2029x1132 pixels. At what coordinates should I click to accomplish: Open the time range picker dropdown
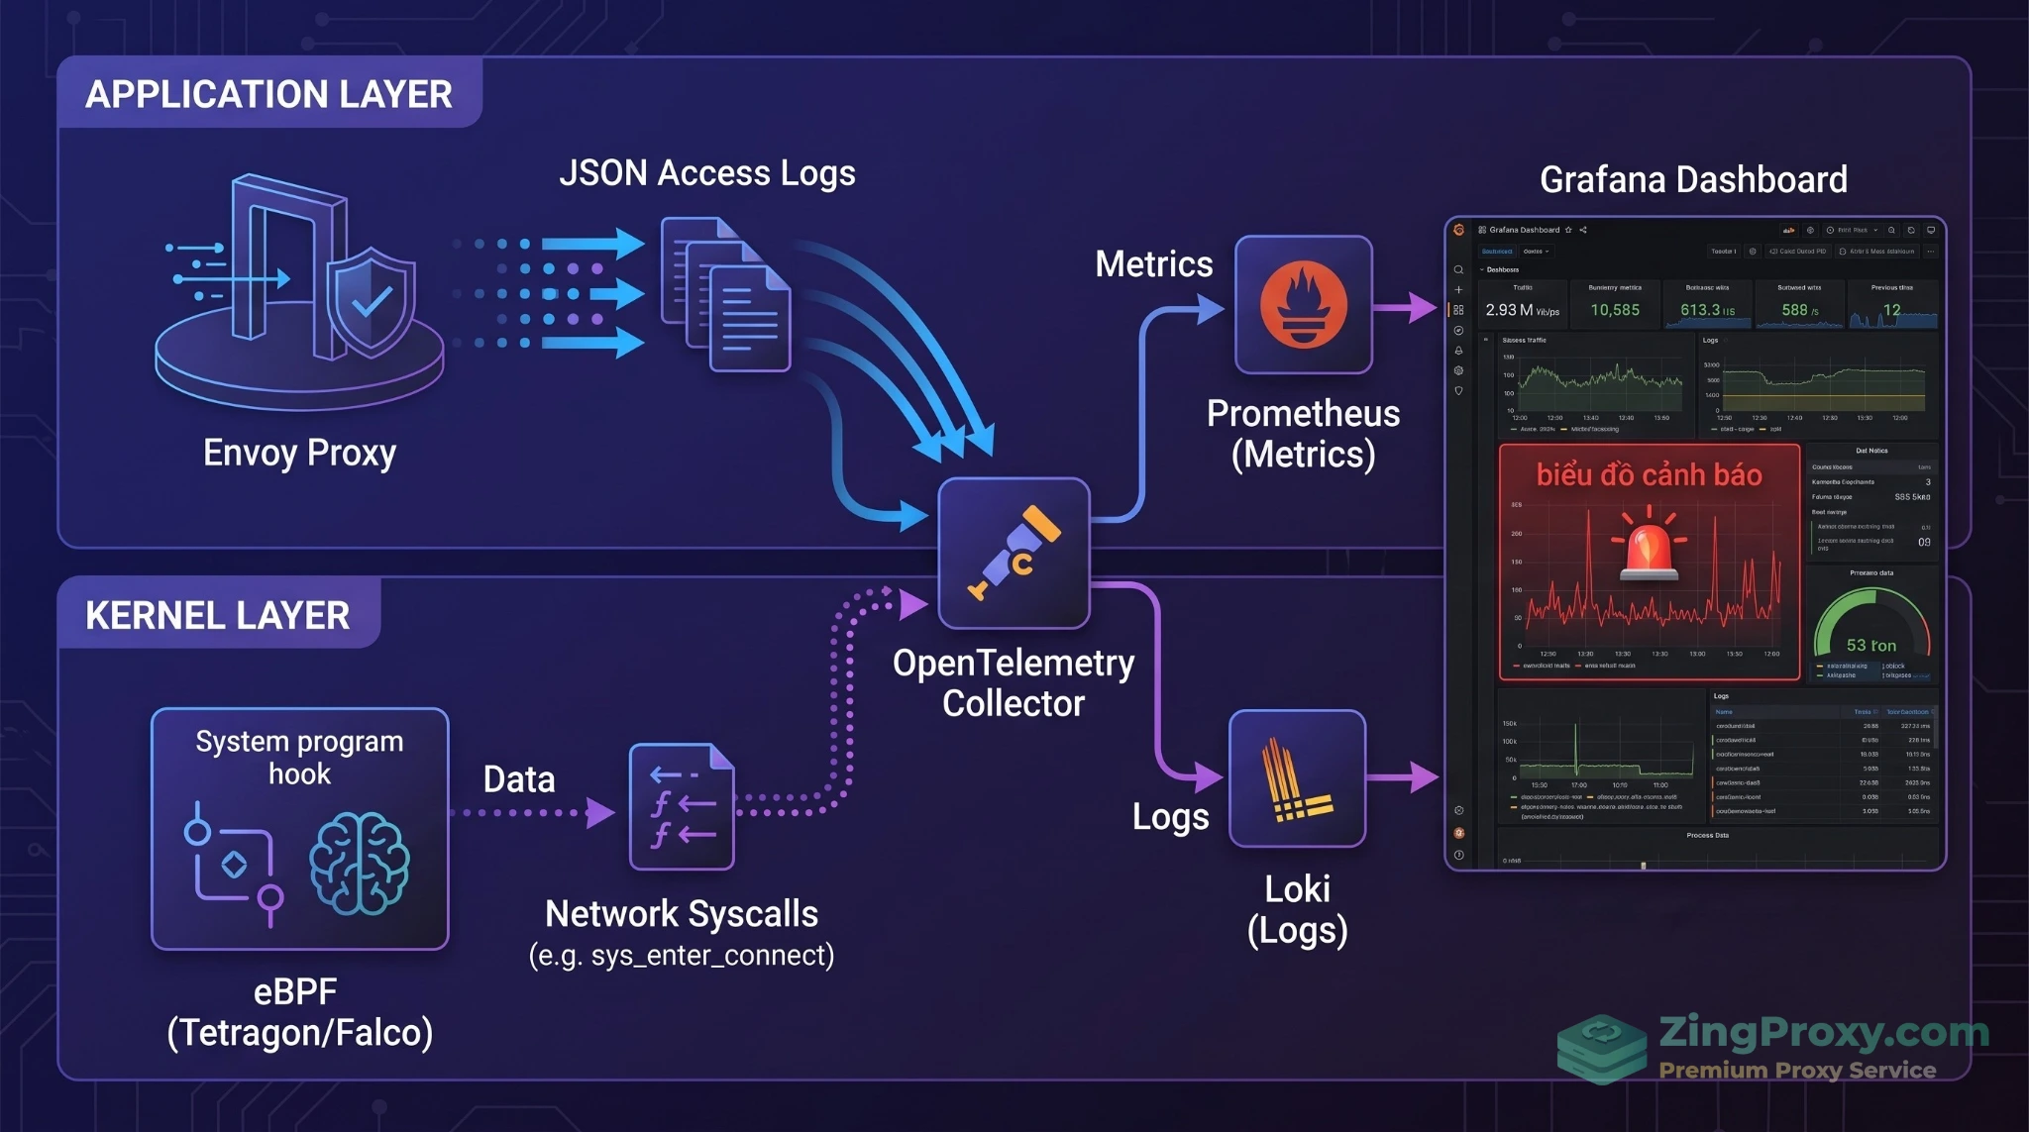(1852, 230)
